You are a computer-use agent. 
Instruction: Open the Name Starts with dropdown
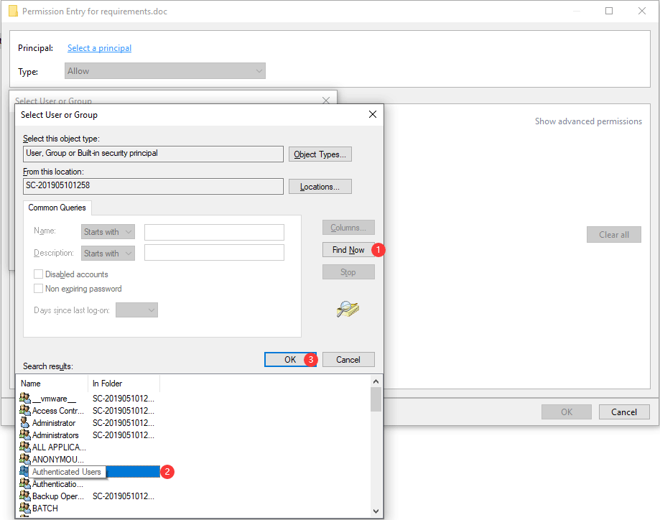[x=108, y=231]
